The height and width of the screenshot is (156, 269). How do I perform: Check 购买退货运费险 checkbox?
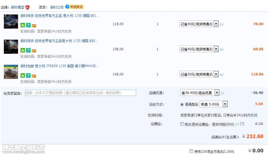tap(182, 124)
